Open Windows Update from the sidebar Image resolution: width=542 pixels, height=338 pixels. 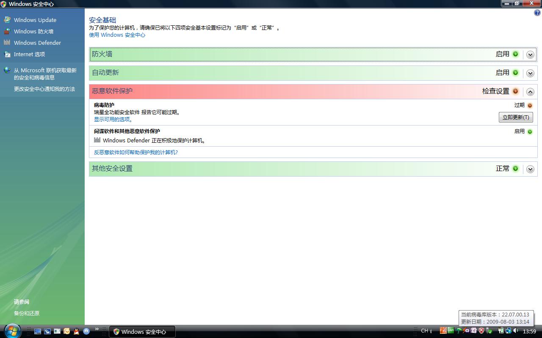[35, 20]
